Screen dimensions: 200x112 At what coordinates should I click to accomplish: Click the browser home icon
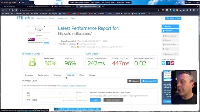13,10
